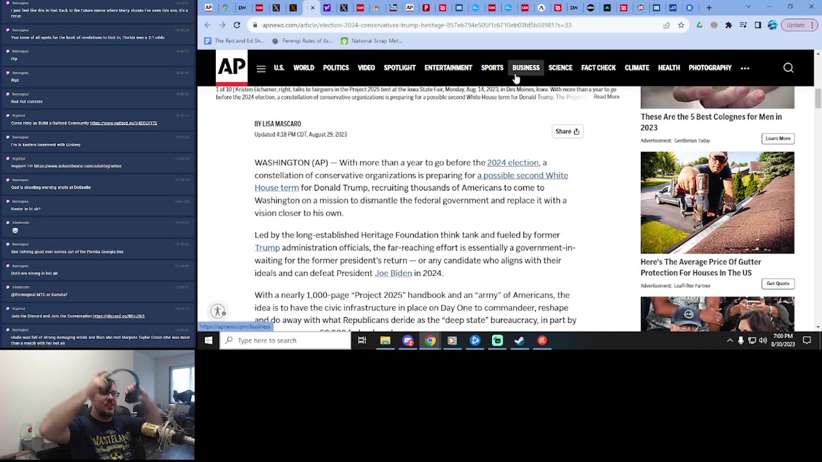Image resolution: width=822 pixels, height=462 pixels.
Task: Click Get Quote on gutter ad
Action: coord(778,284)
